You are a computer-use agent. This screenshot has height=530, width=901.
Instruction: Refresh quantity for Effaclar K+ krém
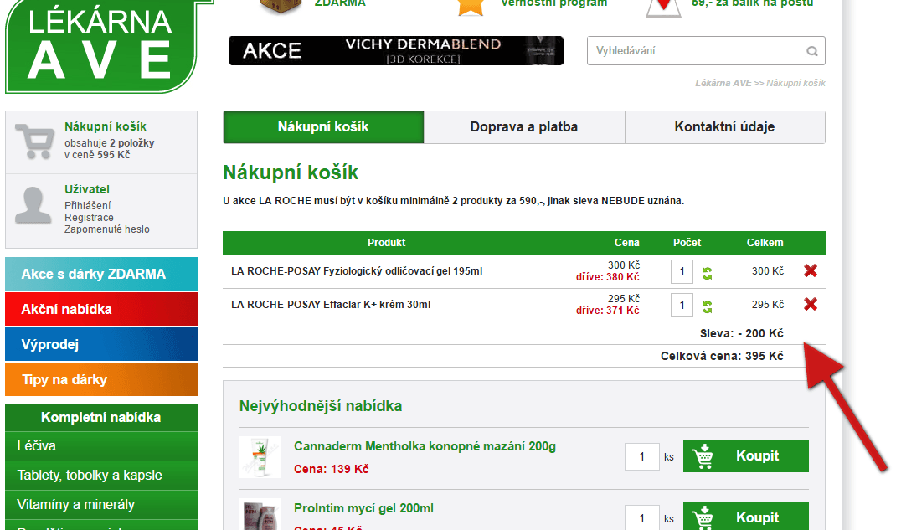point(708,307)
